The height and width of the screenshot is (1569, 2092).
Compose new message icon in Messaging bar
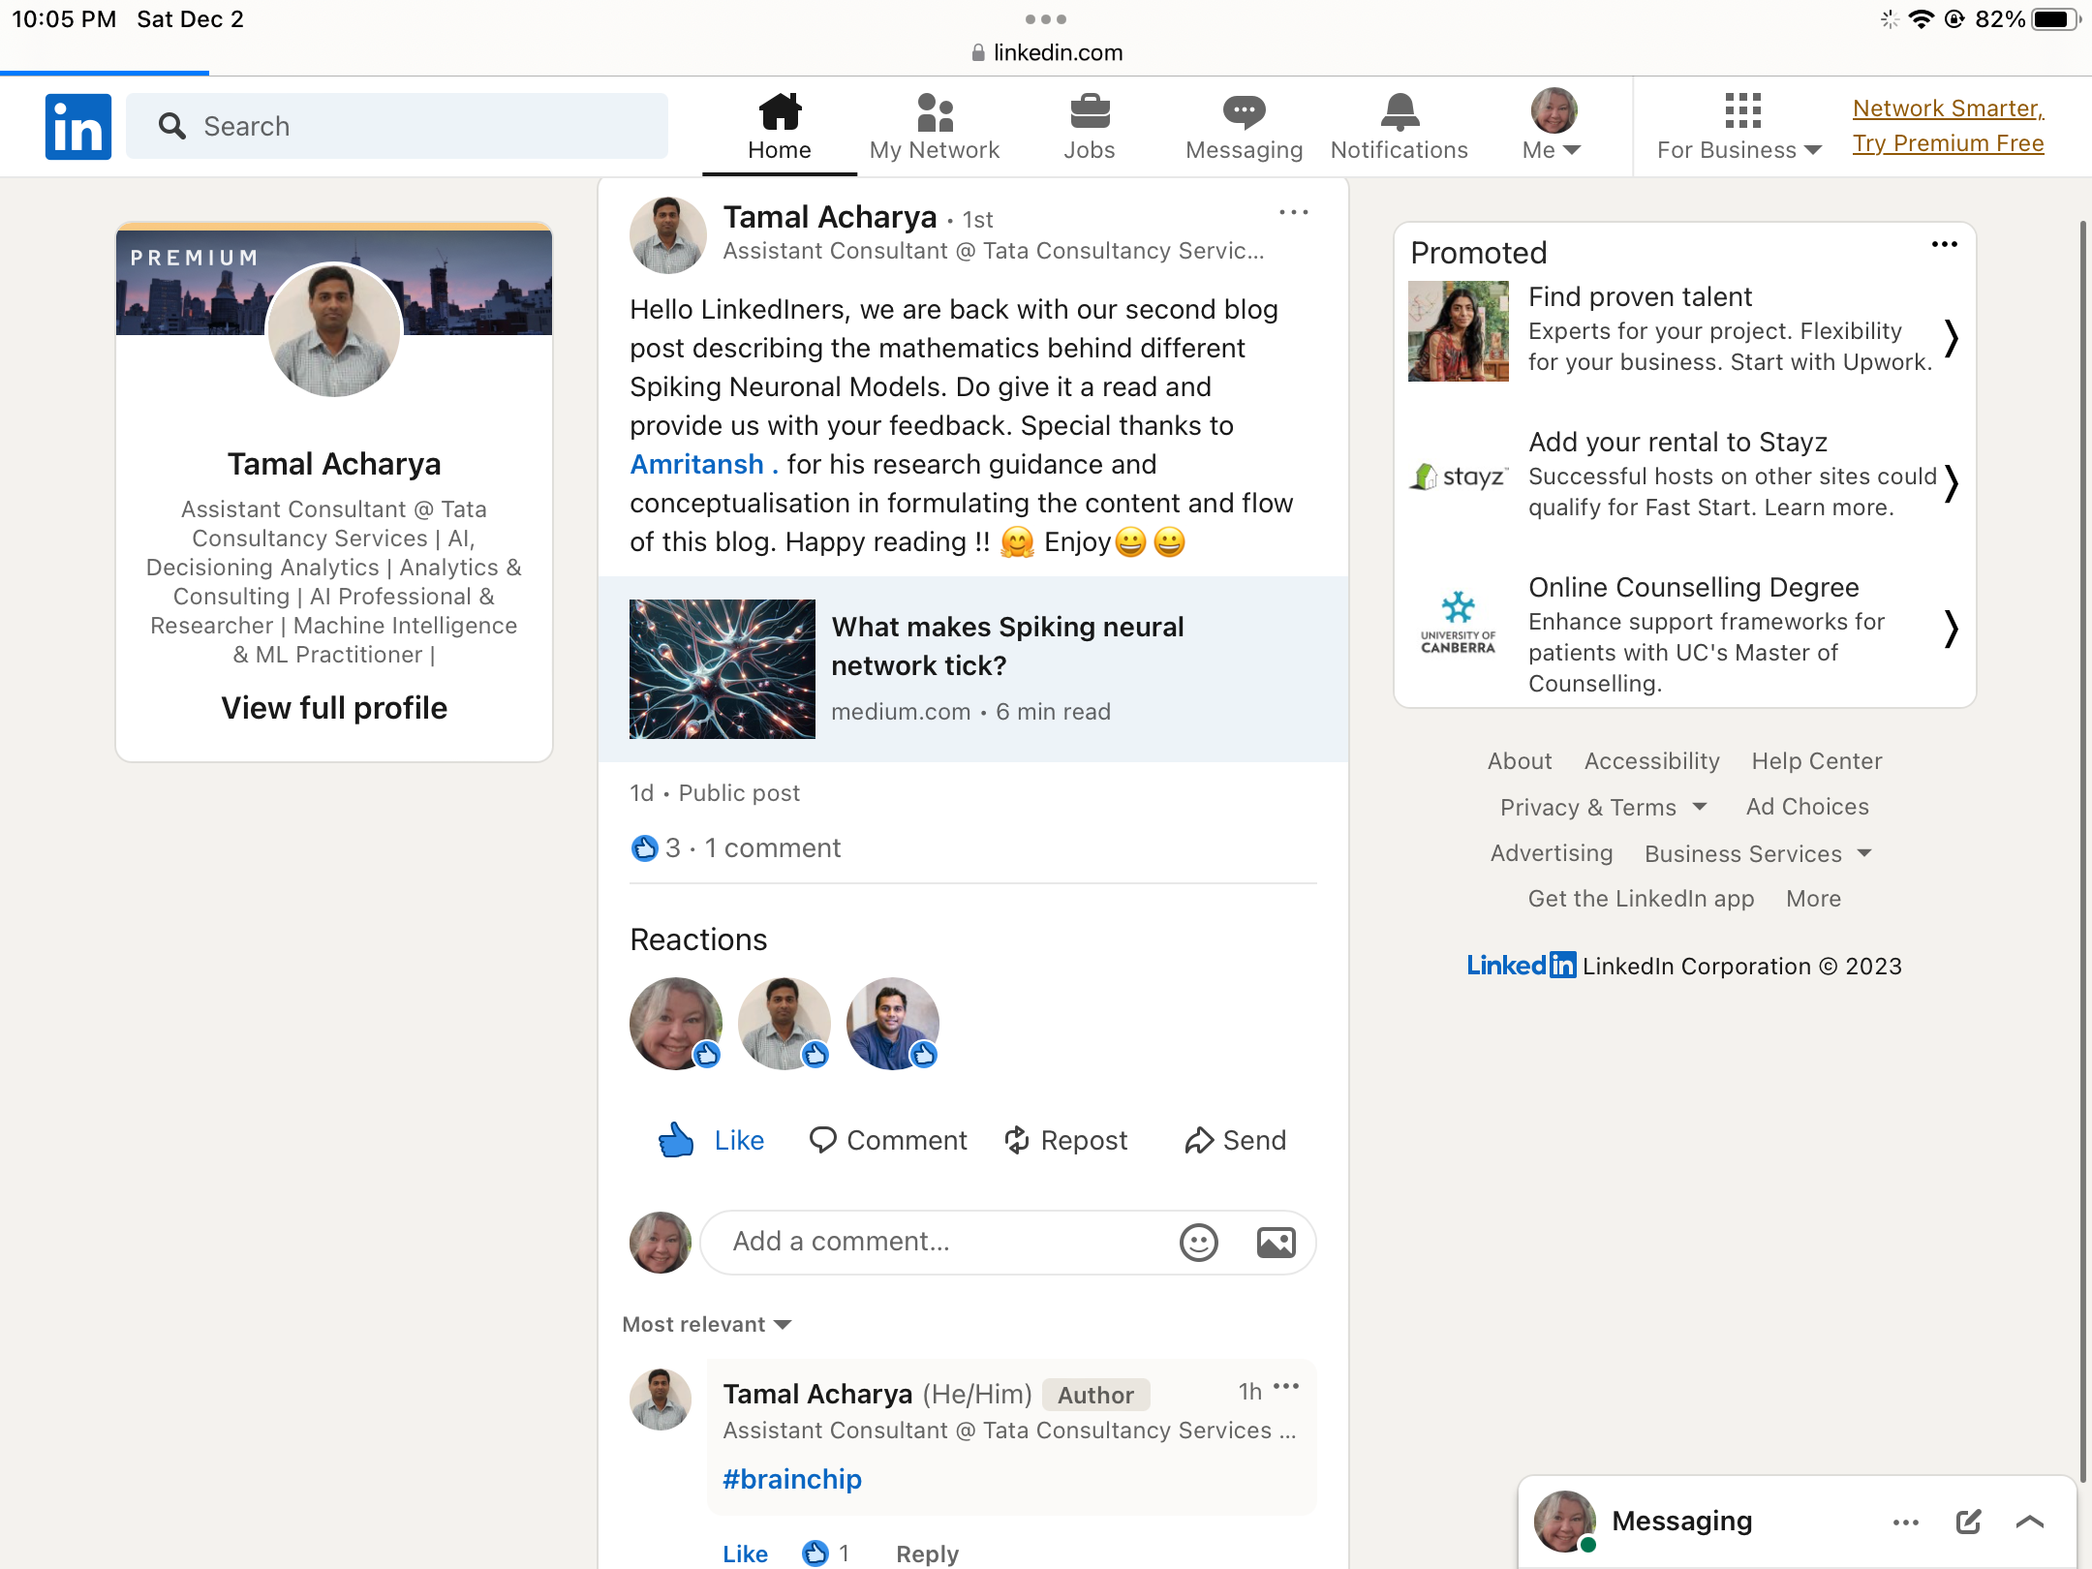click(x=1968, y=1522)
